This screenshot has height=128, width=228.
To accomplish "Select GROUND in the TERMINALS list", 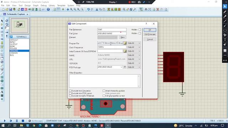I will pos(19,51).
